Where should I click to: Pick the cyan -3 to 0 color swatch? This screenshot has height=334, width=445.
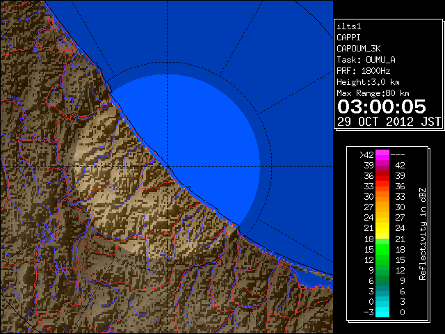tap(382, 312)
